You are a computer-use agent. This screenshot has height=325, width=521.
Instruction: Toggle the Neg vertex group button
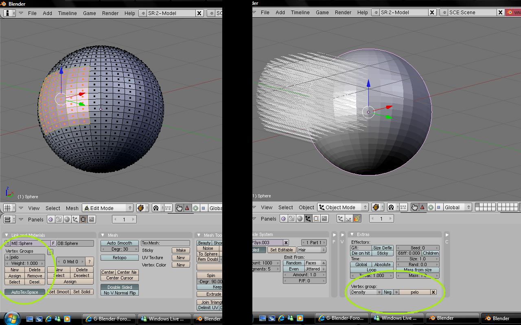(387, 292)
